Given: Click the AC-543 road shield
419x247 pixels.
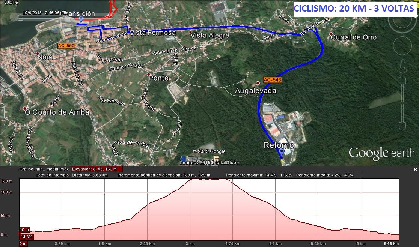Looking at the screenshot, I should pyautogui.click(x=272, y=80).
